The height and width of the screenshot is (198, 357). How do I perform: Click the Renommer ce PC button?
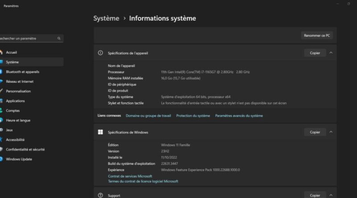[317, 36]
